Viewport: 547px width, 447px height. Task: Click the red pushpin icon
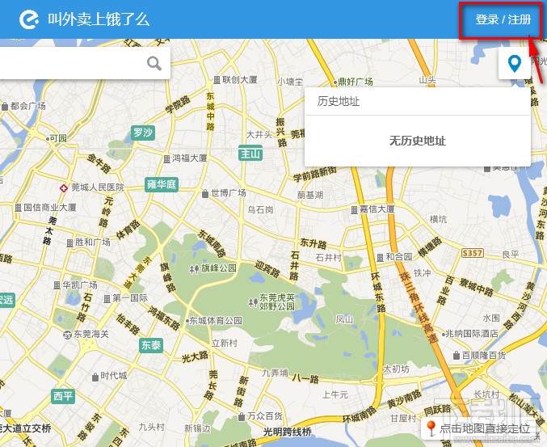point(431,428)
